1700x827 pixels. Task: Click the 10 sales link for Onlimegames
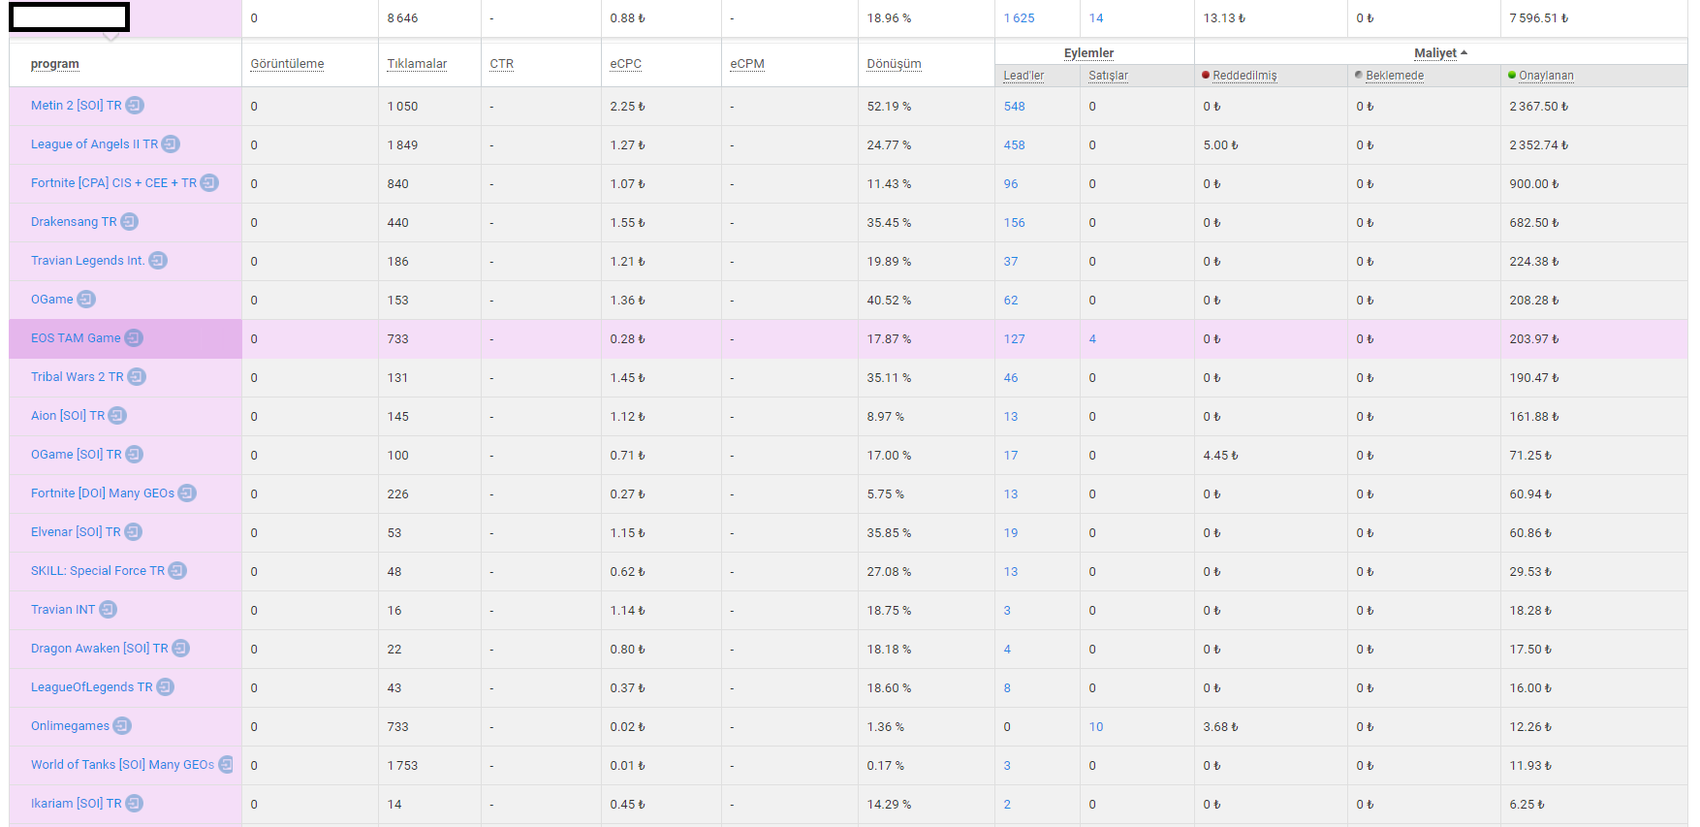[x=1096, y=727]
